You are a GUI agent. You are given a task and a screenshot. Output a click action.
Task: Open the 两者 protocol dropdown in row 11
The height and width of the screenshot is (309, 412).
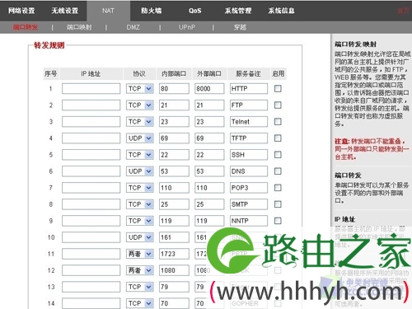pos(140,254)
